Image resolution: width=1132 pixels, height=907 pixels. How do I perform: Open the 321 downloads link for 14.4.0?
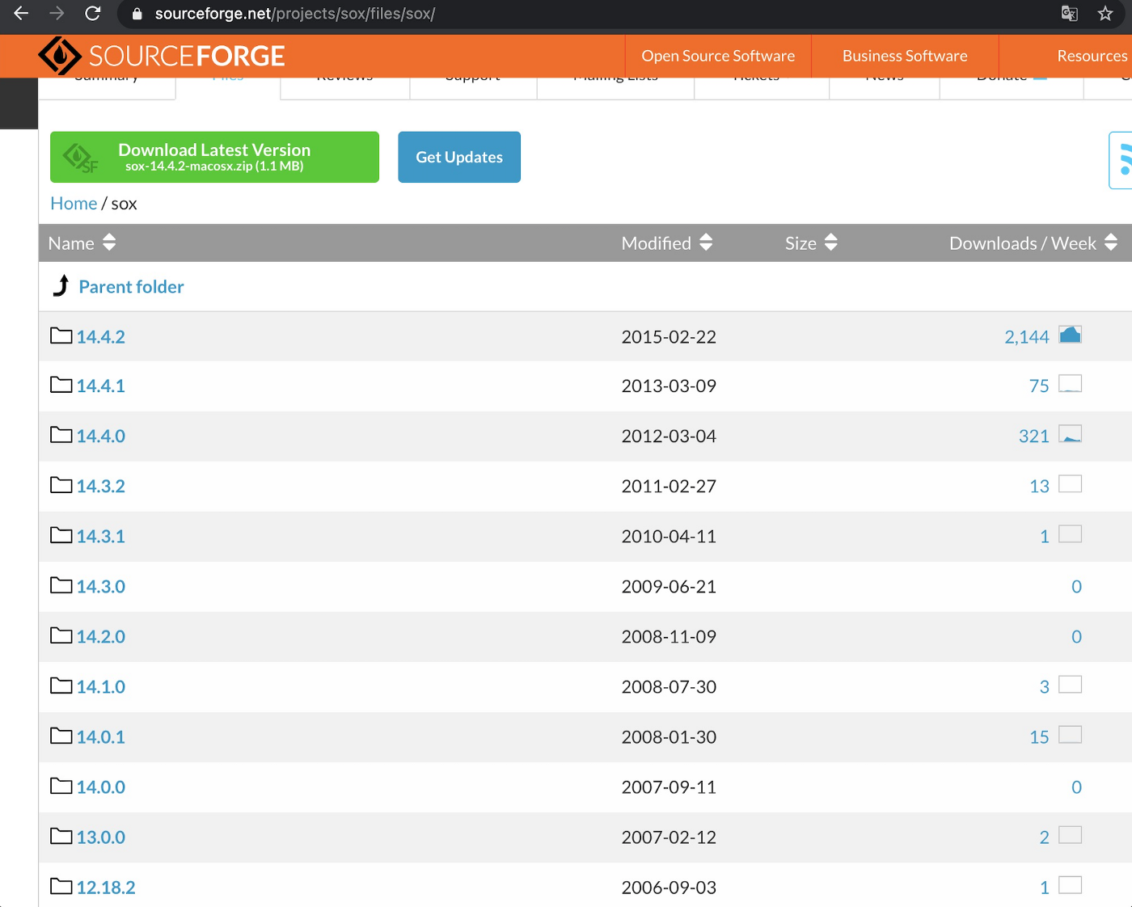click(1034, 437)
